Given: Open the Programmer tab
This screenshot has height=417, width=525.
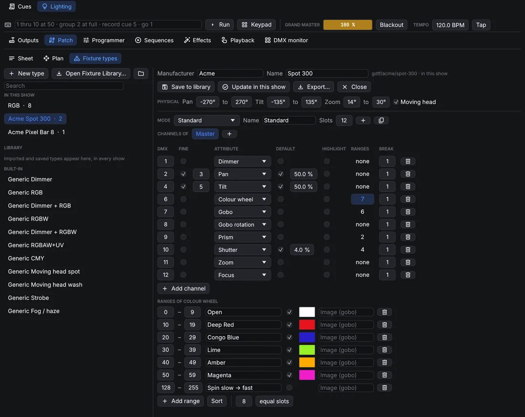Looking at the screenshot, I should (x=104, y=40).
